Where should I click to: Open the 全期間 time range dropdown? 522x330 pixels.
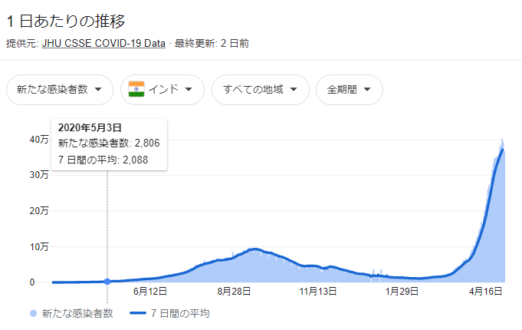pos(349,89)
